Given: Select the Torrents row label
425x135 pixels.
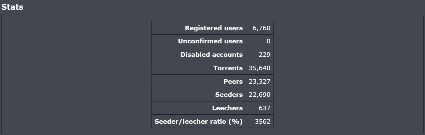Looking at the screenshot, I should click(228, 68).
